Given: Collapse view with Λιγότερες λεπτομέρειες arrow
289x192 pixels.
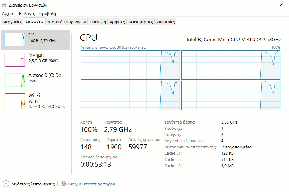Looking at the screenshot, I should pos(6,184).
